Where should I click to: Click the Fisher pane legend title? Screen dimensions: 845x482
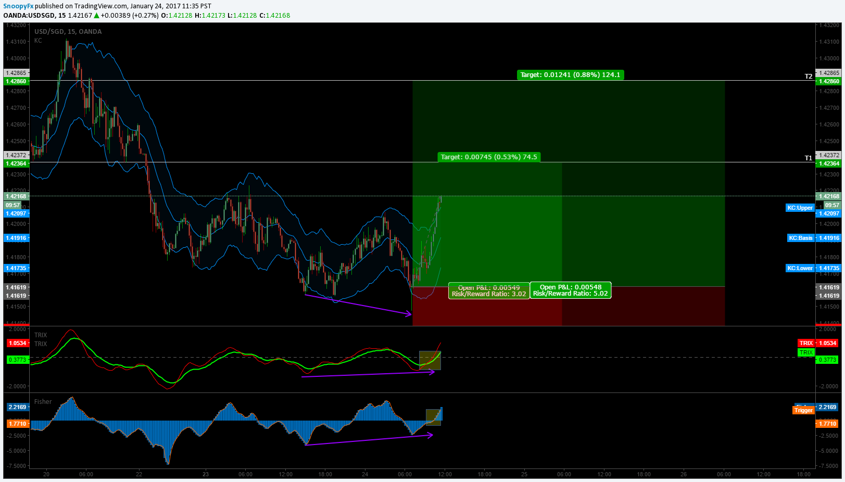(43, 402)
